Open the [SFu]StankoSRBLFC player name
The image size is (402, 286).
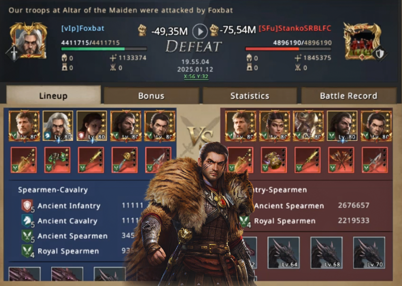295,28
